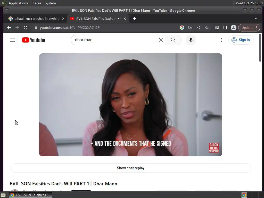264x198 pixels.
Task: Open the Places menu
Action: [36, 3]
